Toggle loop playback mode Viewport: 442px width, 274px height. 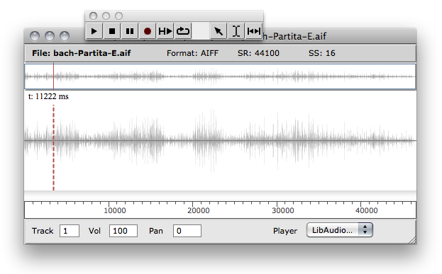[x=182, y=31]
